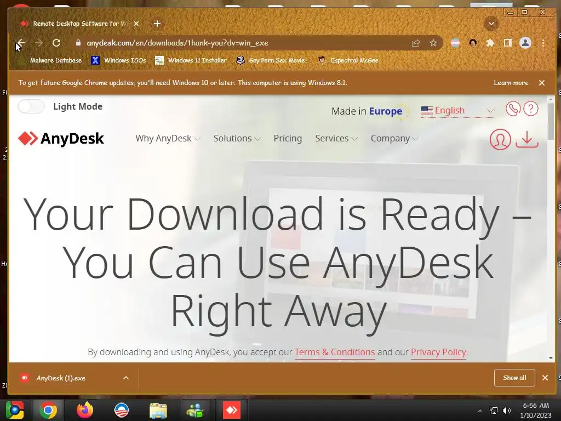The height and width of the screenshot is (421, 561).
Task: Open the Espectral McGee bookmark
Action: click(348, 60)
